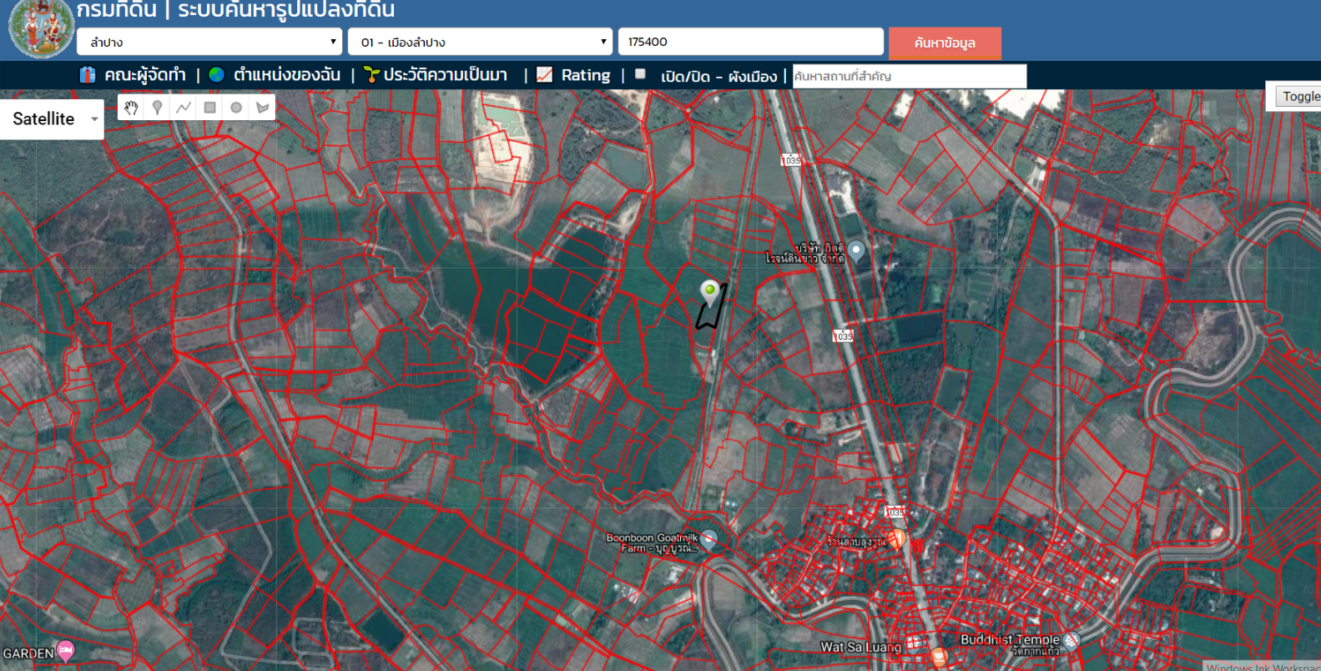The image size is (1321, 671).
Task: Select the draw circle tool
Action: (x=236, y=108)
